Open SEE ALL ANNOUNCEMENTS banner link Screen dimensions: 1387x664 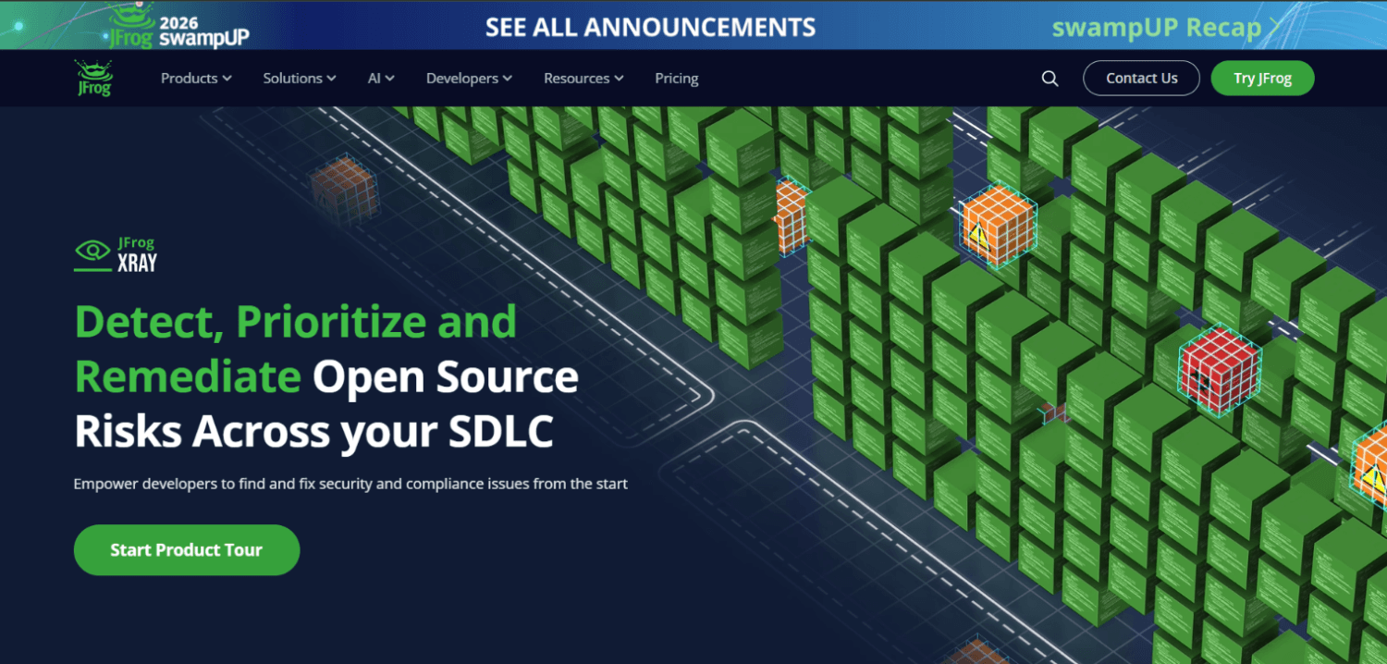pos(651,27)
